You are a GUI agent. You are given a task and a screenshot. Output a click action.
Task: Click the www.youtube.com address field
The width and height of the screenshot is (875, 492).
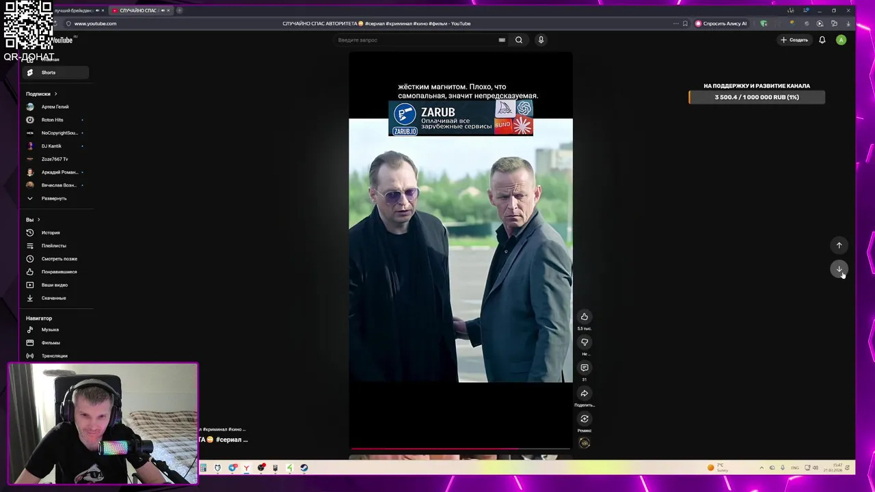pos(95,23)
